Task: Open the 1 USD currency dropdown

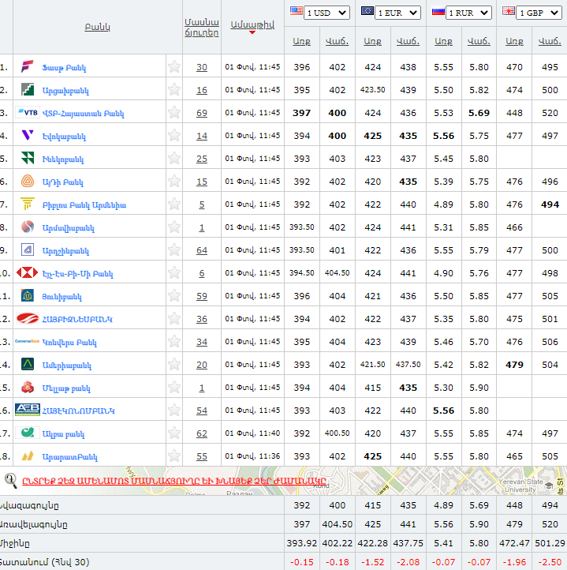Action: [326, 13]
